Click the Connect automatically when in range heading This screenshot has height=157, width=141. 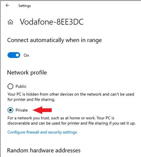pyautogui.click(x=54, y=40)
